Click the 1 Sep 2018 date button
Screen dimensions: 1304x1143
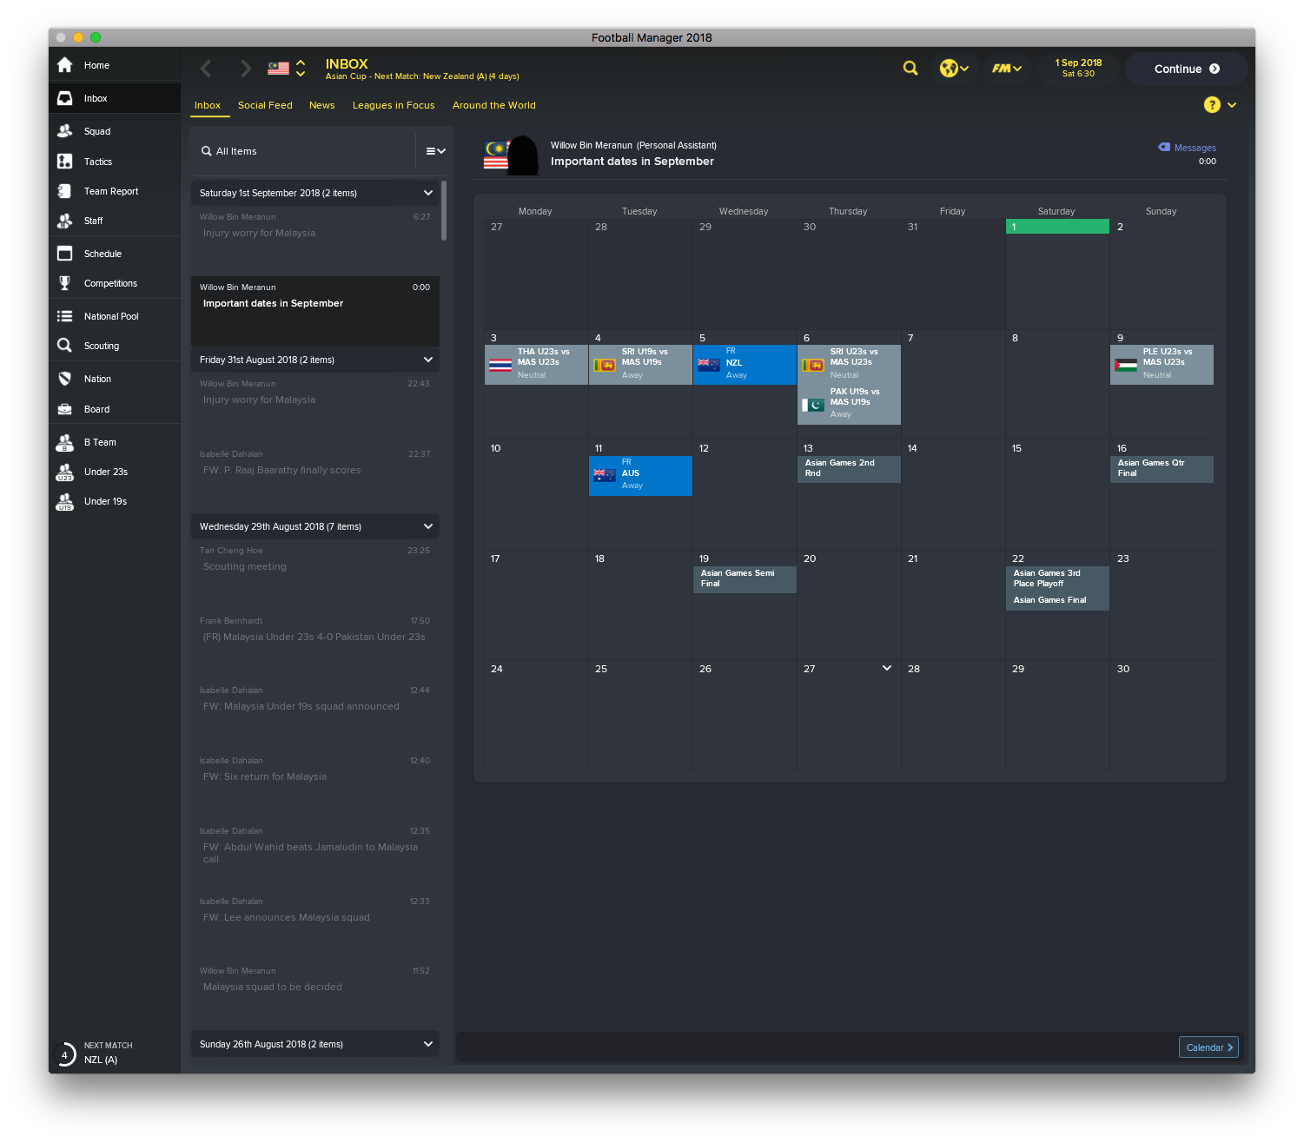[1078, 68]
